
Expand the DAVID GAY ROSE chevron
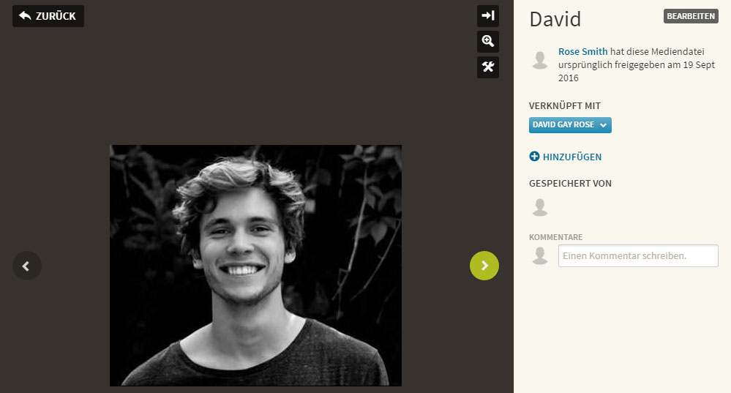click(603, 125)
